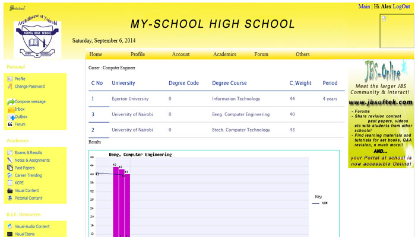
Task: Open the Academics menu in navigation bar
Action: pyautogui.click(x=224, y=55)
